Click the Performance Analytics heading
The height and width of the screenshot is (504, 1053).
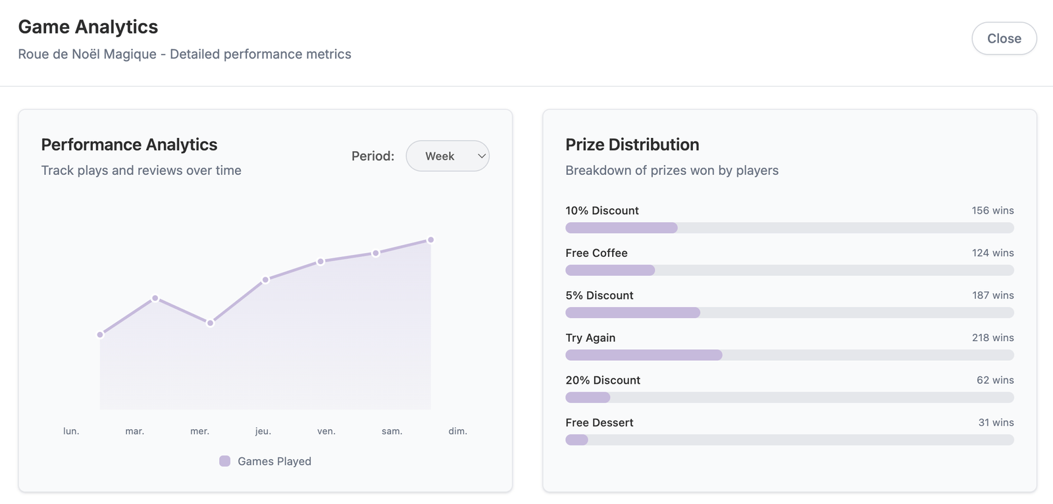point(129,145)
